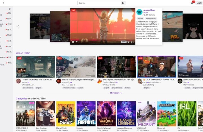Open the notifications inbox icon
The image size is (203, 132).
pos(192,3)
